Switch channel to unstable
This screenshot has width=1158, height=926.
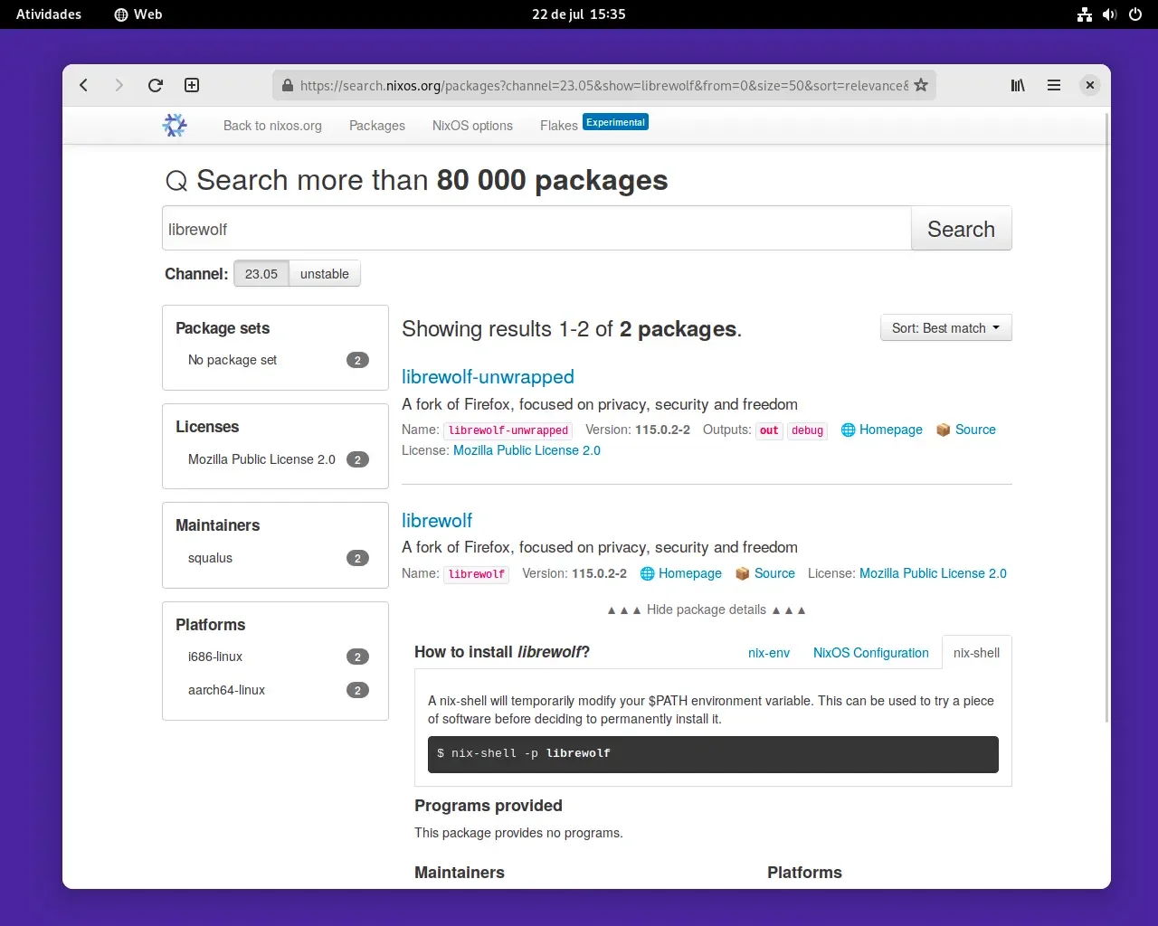click(325, 274)
